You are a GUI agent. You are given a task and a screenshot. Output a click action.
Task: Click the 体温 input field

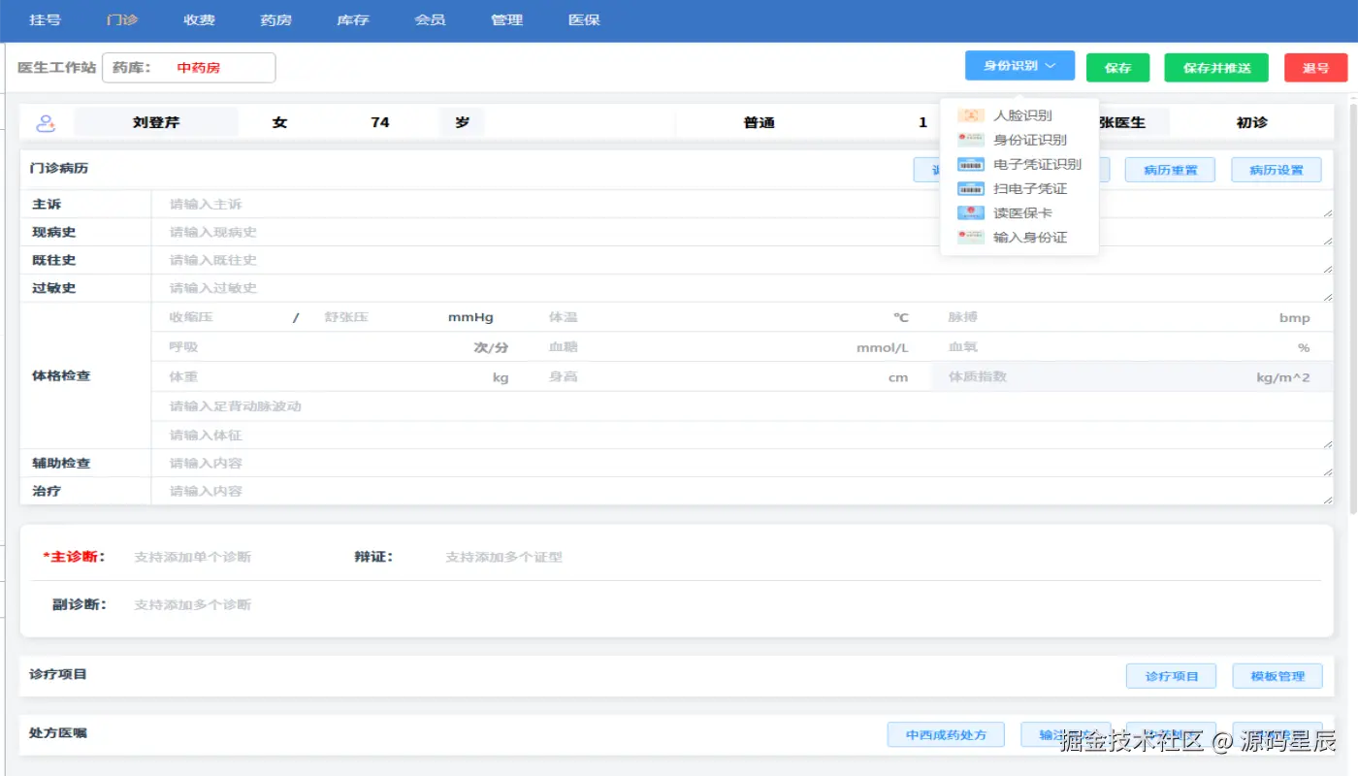pos(713,317)
